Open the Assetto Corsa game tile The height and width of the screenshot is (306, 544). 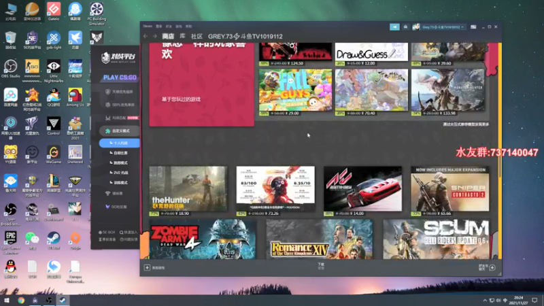tap(363, 188)
